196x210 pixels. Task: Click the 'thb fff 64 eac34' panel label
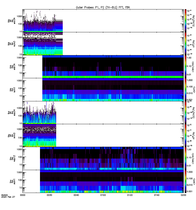click(x=11, y=21)
